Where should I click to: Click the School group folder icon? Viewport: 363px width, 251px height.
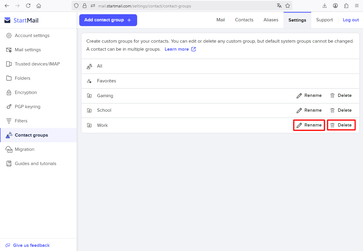pos(89,110)
